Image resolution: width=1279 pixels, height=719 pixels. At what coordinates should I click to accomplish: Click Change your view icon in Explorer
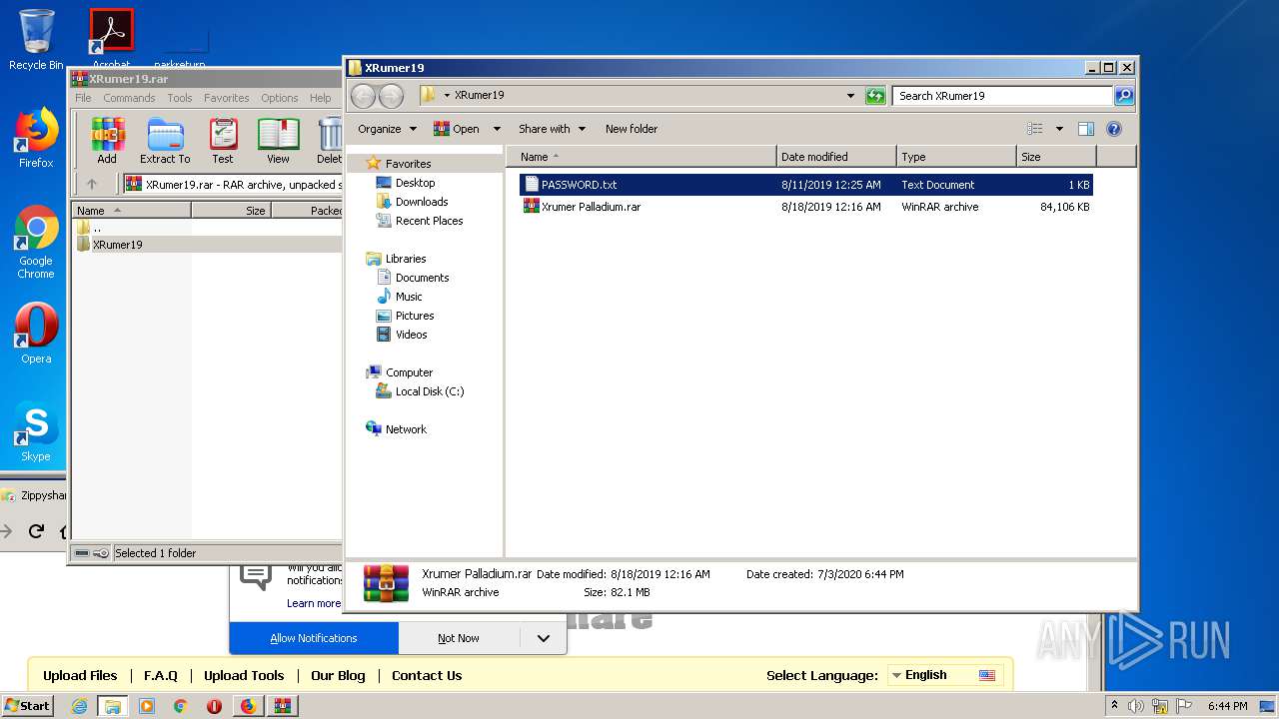[1035, 129]
